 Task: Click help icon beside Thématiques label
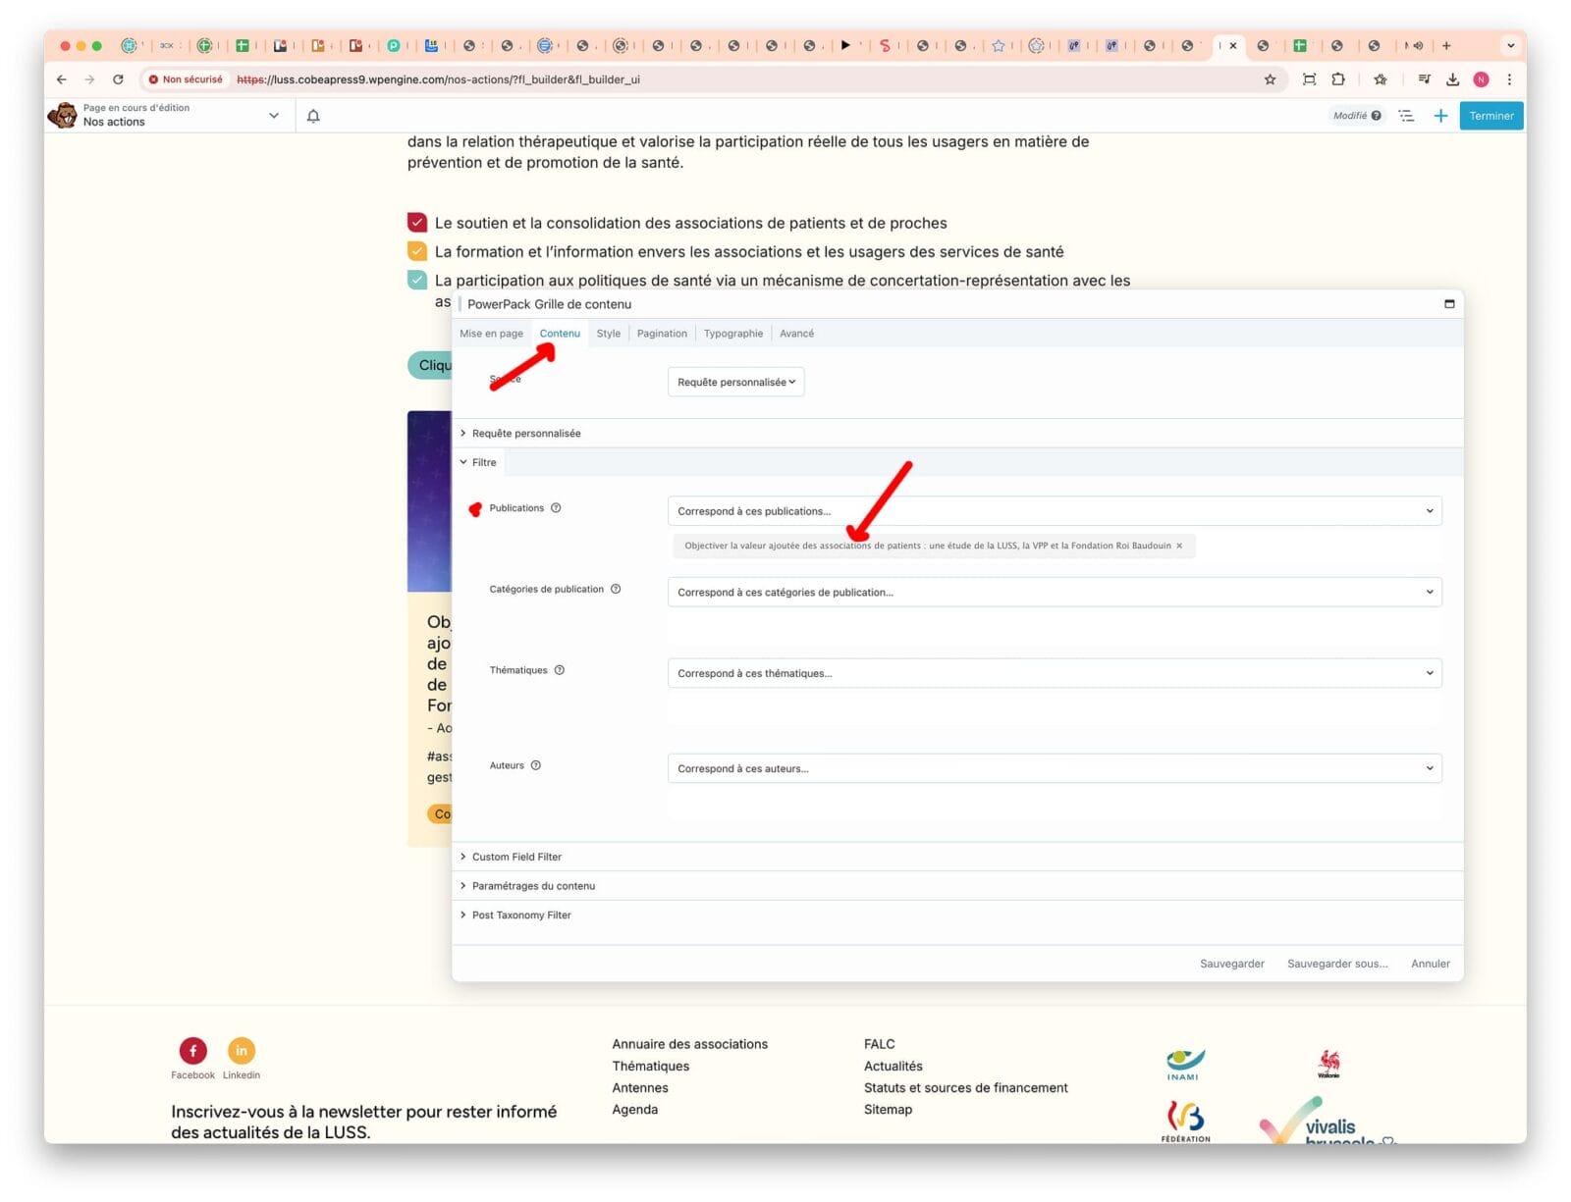[560, 670]
